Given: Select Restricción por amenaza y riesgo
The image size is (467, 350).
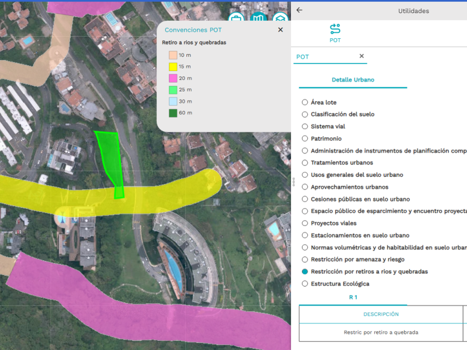Looking at the screenshot, I should click(305, 259).
